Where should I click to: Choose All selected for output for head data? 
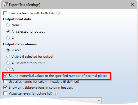click(8, 31)
